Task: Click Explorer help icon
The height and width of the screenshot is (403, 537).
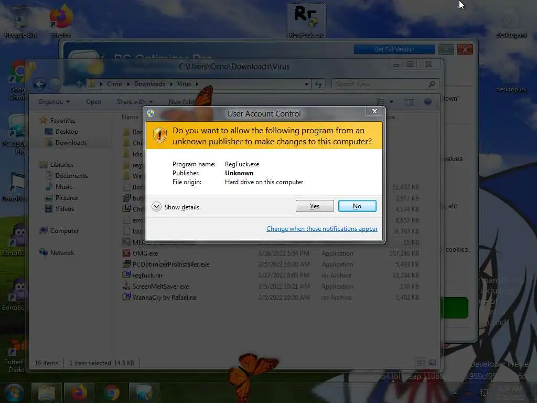Action: [x=428, y=102]
